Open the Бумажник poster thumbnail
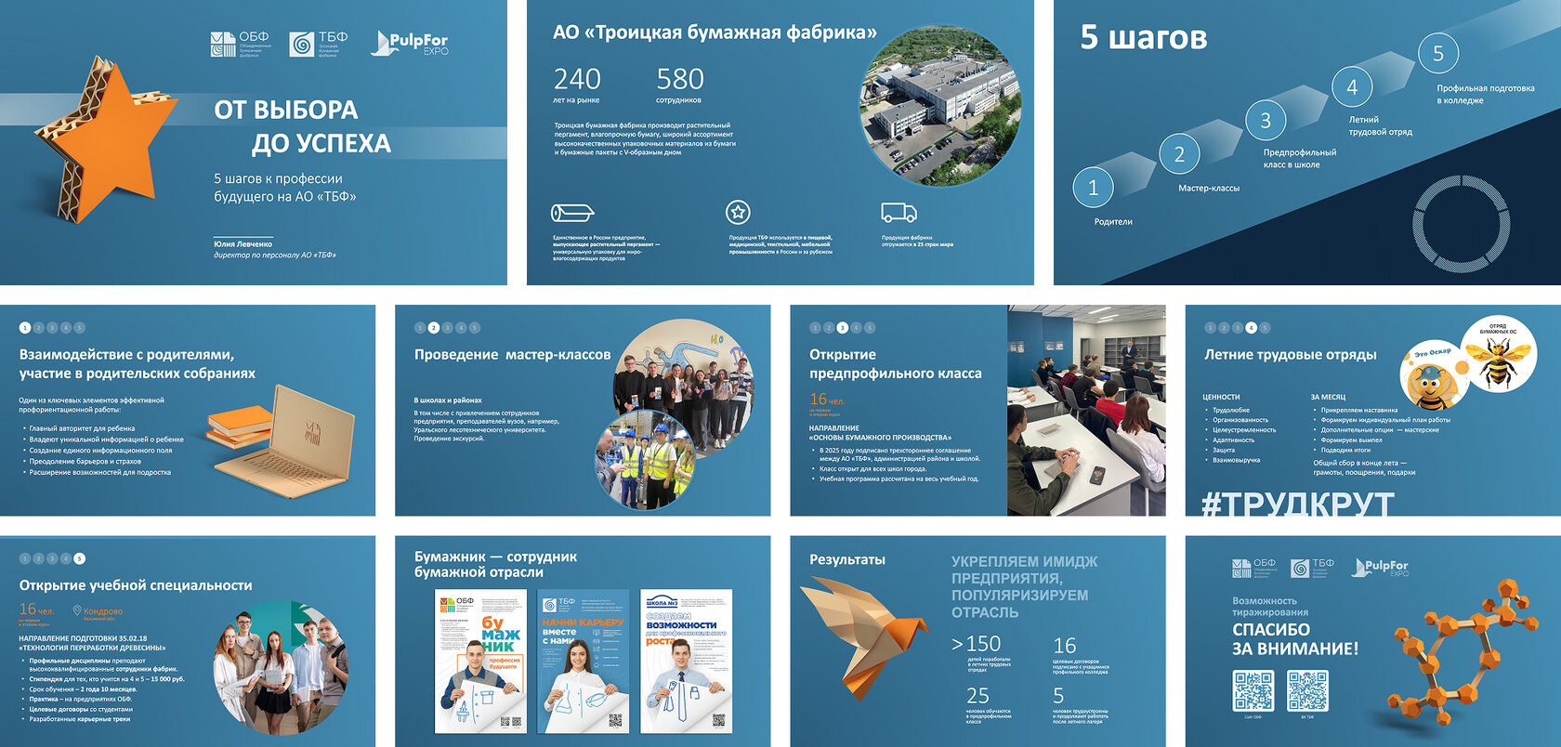This screenshot has height=747, width=1561. (x=480, y=662)
